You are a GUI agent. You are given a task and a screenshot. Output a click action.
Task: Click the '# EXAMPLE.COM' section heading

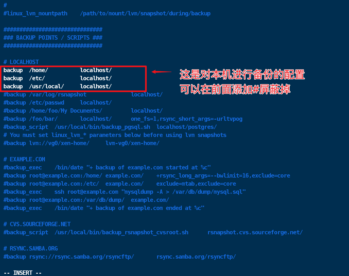point(24,159)
